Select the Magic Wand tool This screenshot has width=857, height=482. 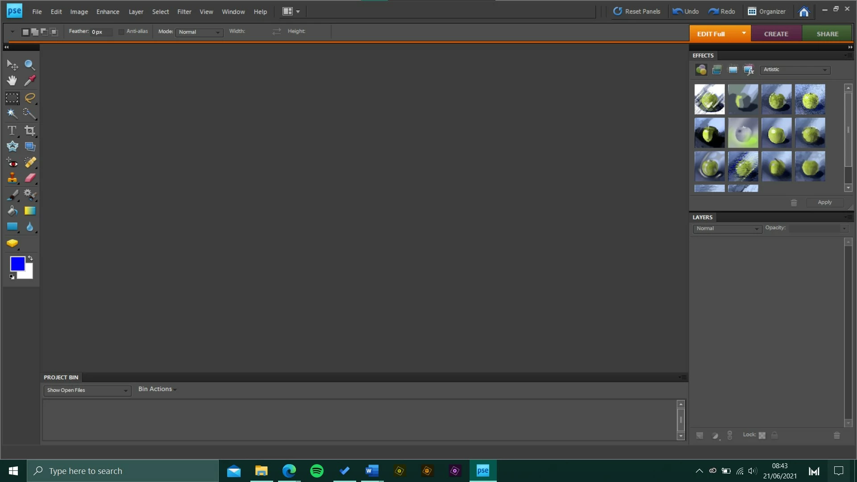(x=12, y=114)
